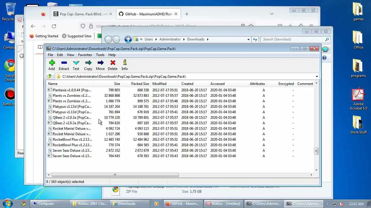Image resolution: width=371 pixels, height=208 pixels.
Task: Go up one folder level in 7-Zip
Action: tap(50, 76)
